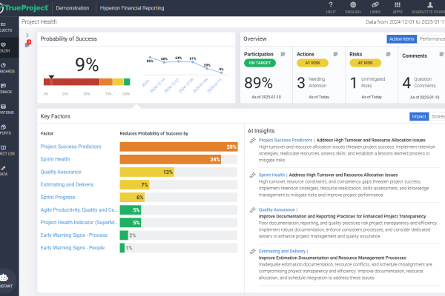Switch Key Factors to Scores view

[438, 116]
